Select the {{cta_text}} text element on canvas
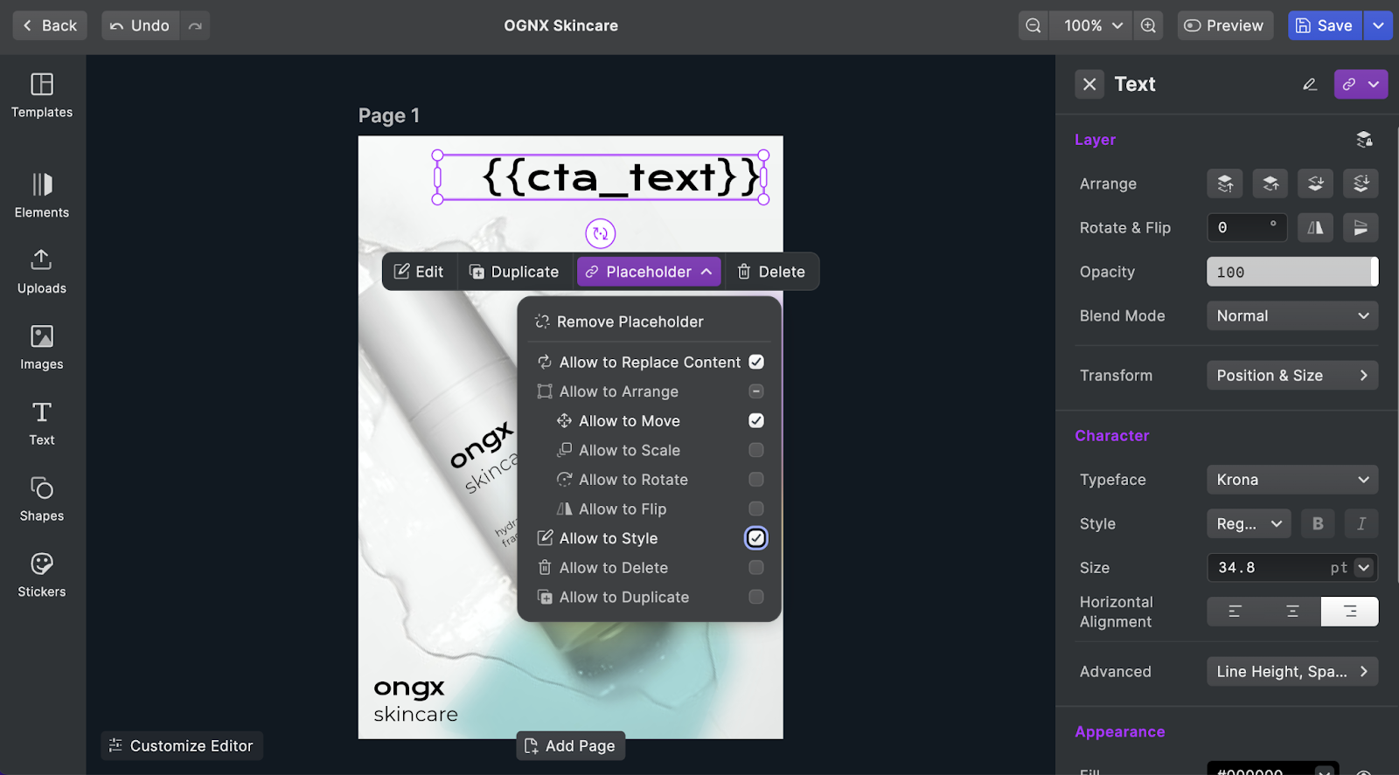Viewport: 1399px width, 775px height. click(x=601, y=177)
